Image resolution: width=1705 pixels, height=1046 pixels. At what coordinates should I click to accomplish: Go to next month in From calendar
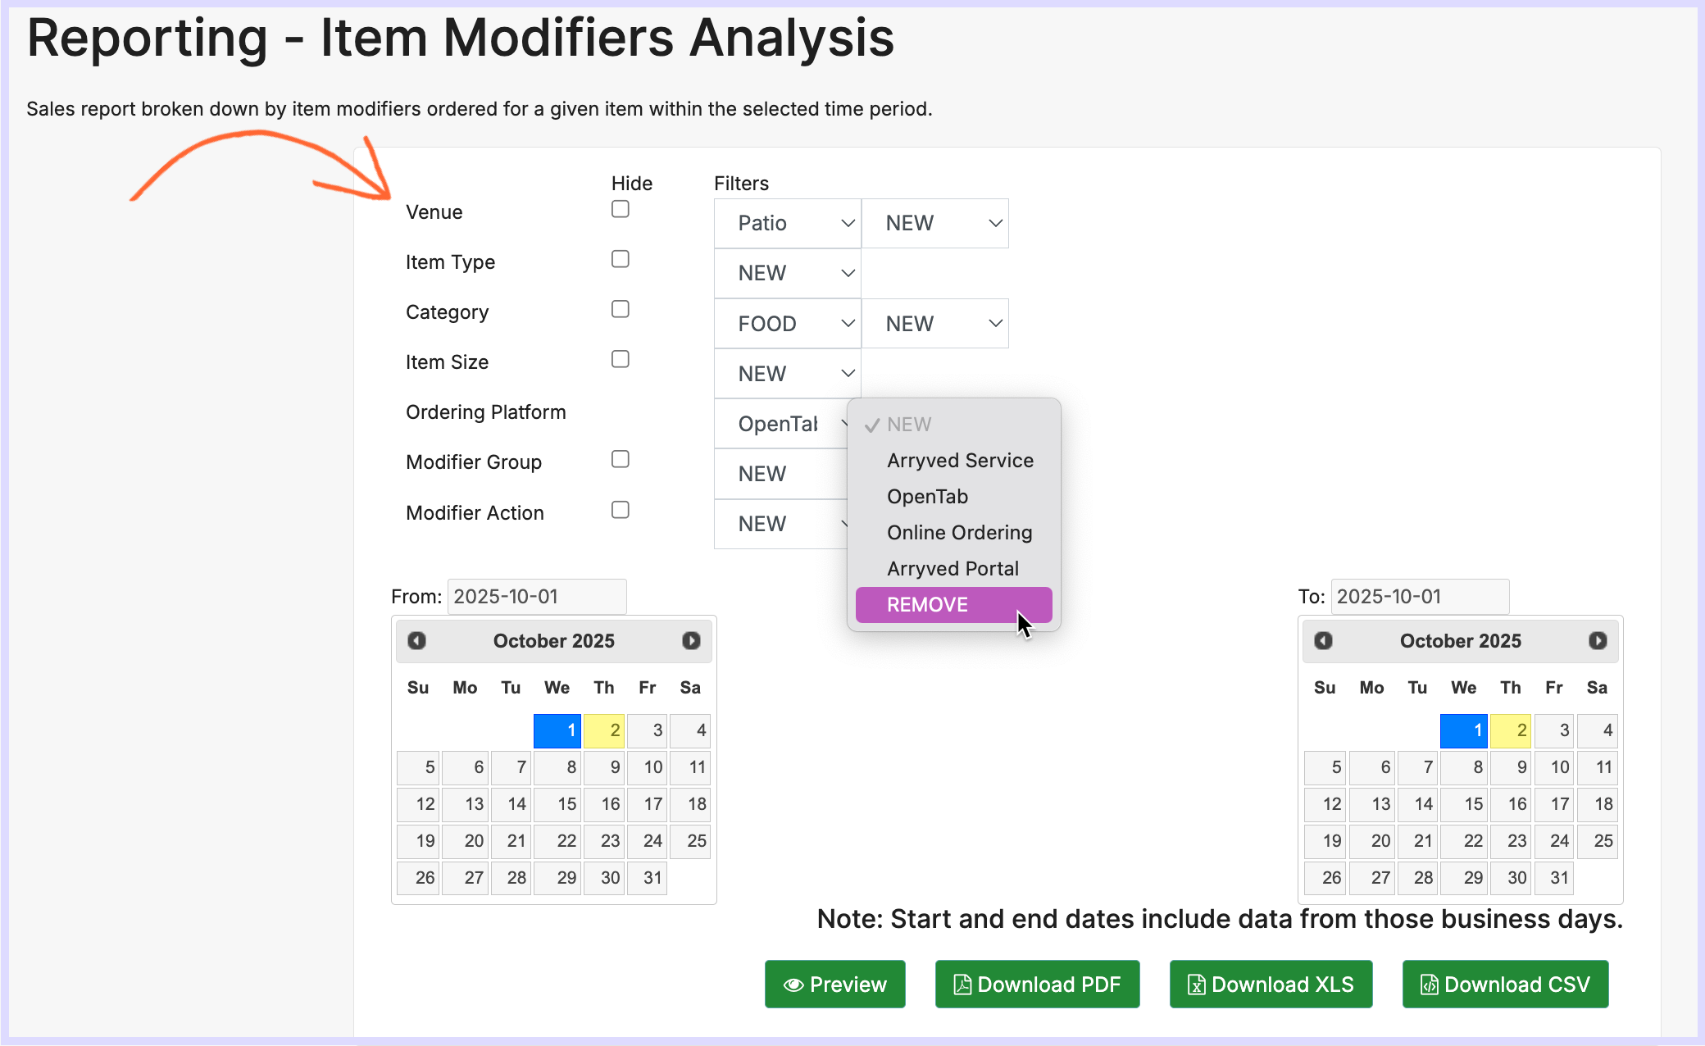(691, 640)
